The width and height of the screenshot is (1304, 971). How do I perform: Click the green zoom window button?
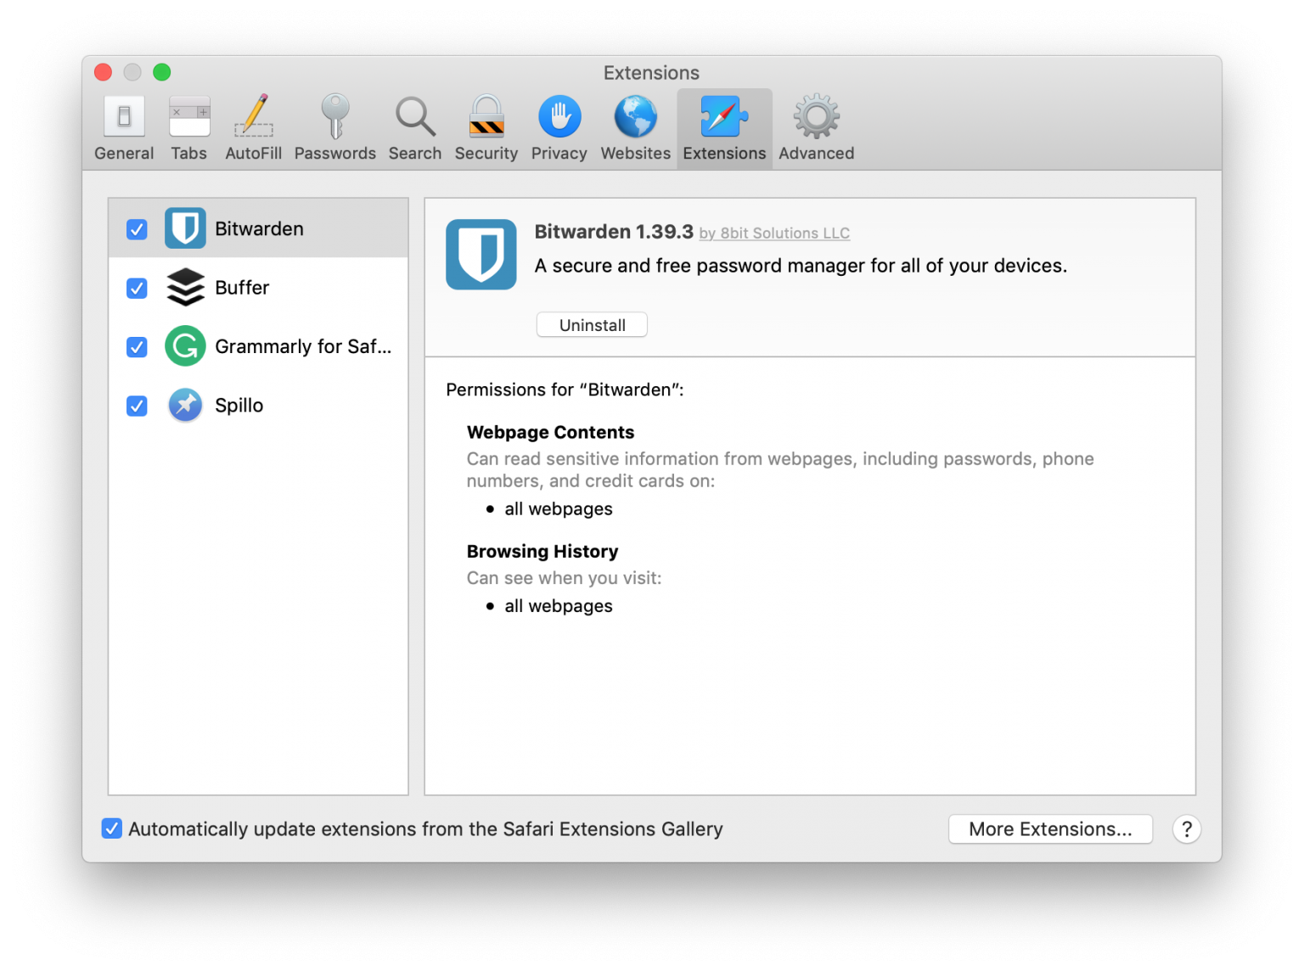coord(161,72)
